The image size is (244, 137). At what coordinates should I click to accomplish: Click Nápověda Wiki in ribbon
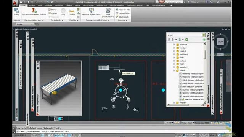(123, 10)
